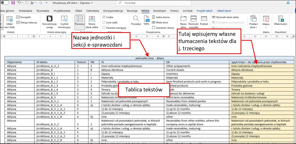Open the Wstawianie ribbon tab

[26, 11]
